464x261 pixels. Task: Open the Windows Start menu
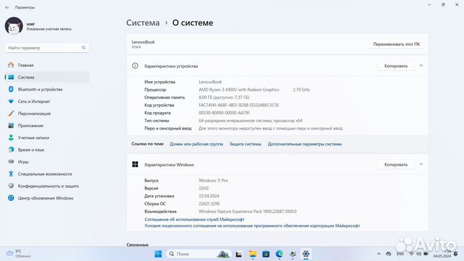[x=159, y=254]
